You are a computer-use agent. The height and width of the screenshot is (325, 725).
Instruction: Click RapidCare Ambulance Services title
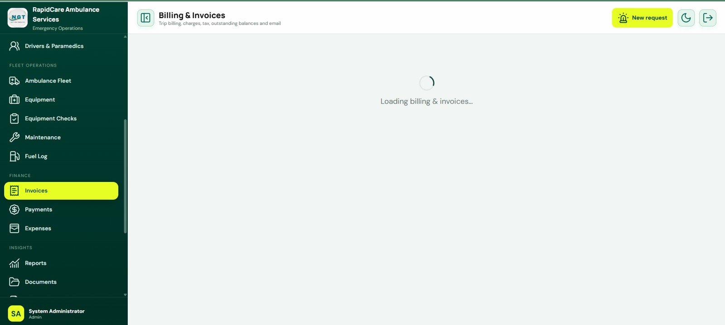point(66,14)
